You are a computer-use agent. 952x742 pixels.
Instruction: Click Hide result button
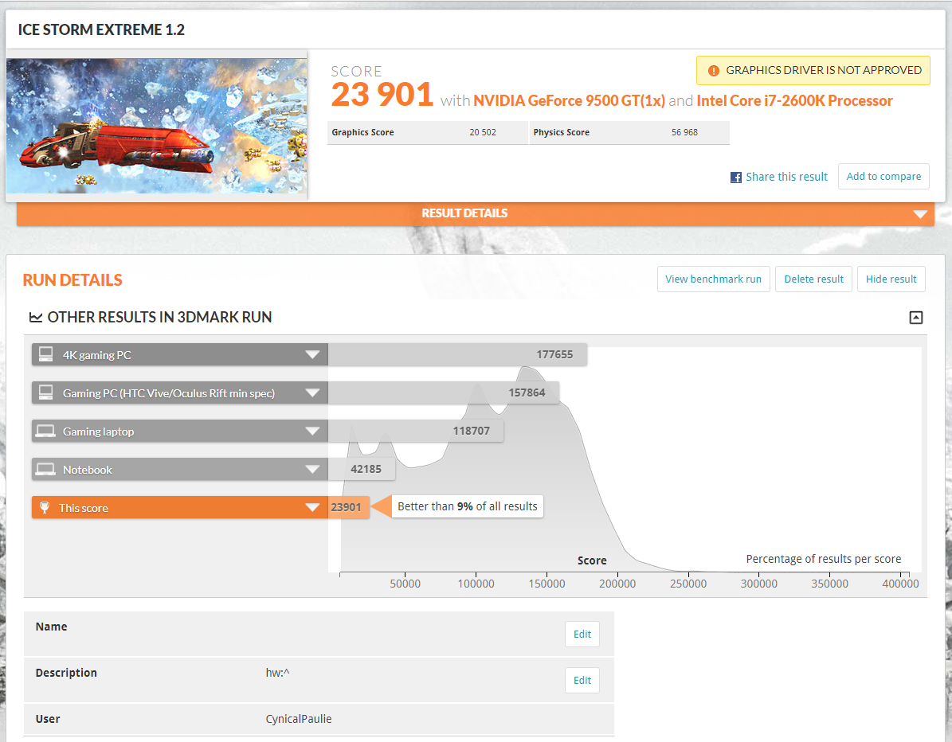[x=891, y=279]
